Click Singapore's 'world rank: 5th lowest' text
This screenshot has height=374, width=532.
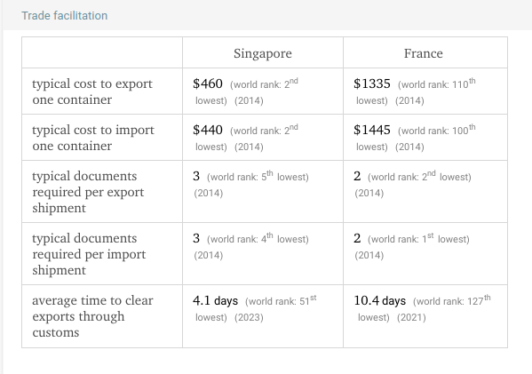[258, 177]
